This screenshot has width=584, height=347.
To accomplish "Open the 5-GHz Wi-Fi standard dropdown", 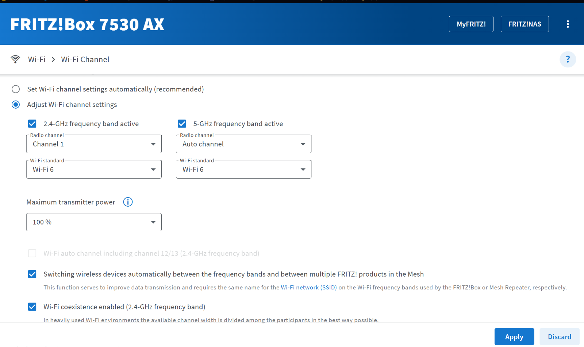I will 243,169.
